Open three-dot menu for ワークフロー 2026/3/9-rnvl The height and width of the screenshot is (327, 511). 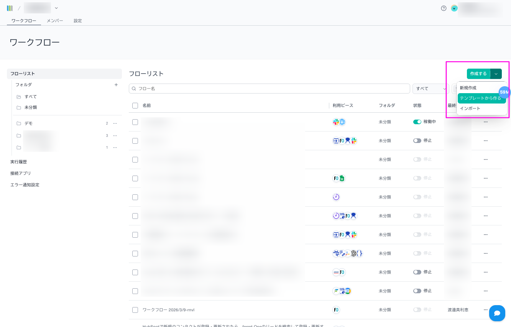(485, 310)
